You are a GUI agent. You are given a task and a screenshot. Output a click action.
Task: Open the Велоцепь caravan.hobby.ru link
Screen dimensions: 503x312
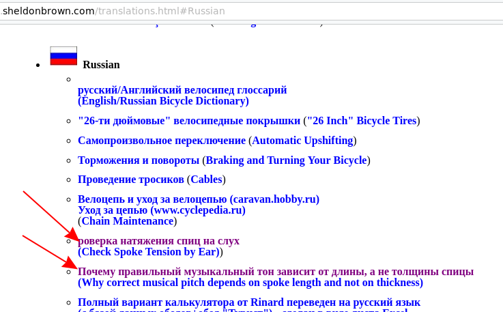pyautogui.click(x=199, y=199)
